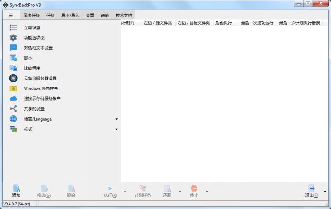Click the 还原 restore icon
Viewport: 331px width, 209px height.
(x=167, y=188)
